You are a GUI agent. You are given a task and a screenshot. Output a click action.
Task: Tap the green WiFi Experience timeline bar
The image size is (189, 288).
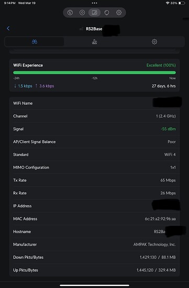(x=94, y=73)
